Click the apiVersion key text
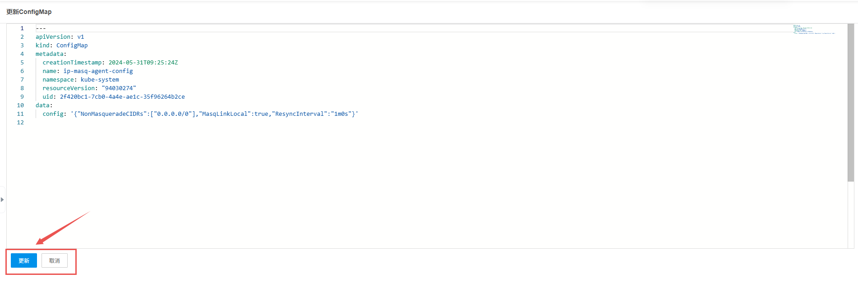The height and width of the screenshot is (283, 858). pyautogui.click(x=53, y=37)
